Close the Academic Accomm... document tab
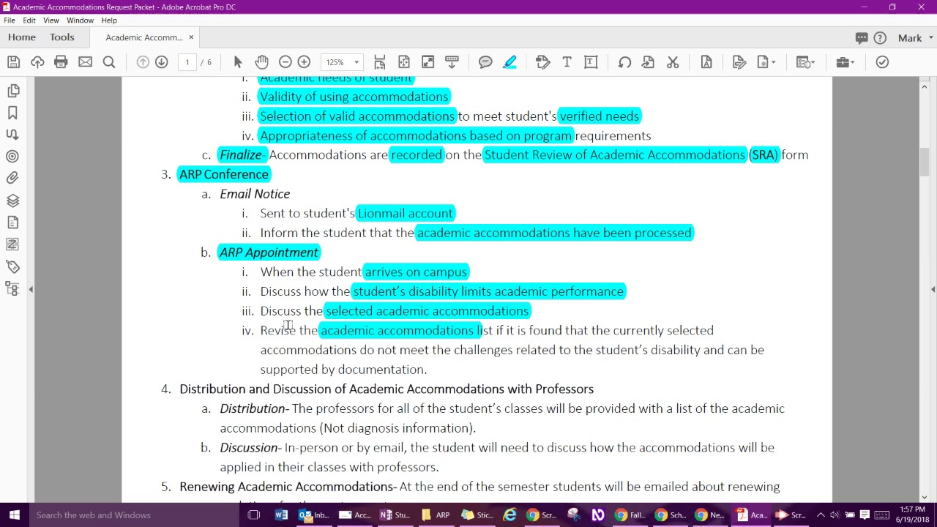 191,37
